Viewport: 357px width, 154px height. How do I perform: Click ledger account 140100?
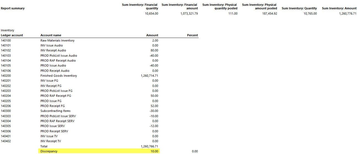coord(6,40)
